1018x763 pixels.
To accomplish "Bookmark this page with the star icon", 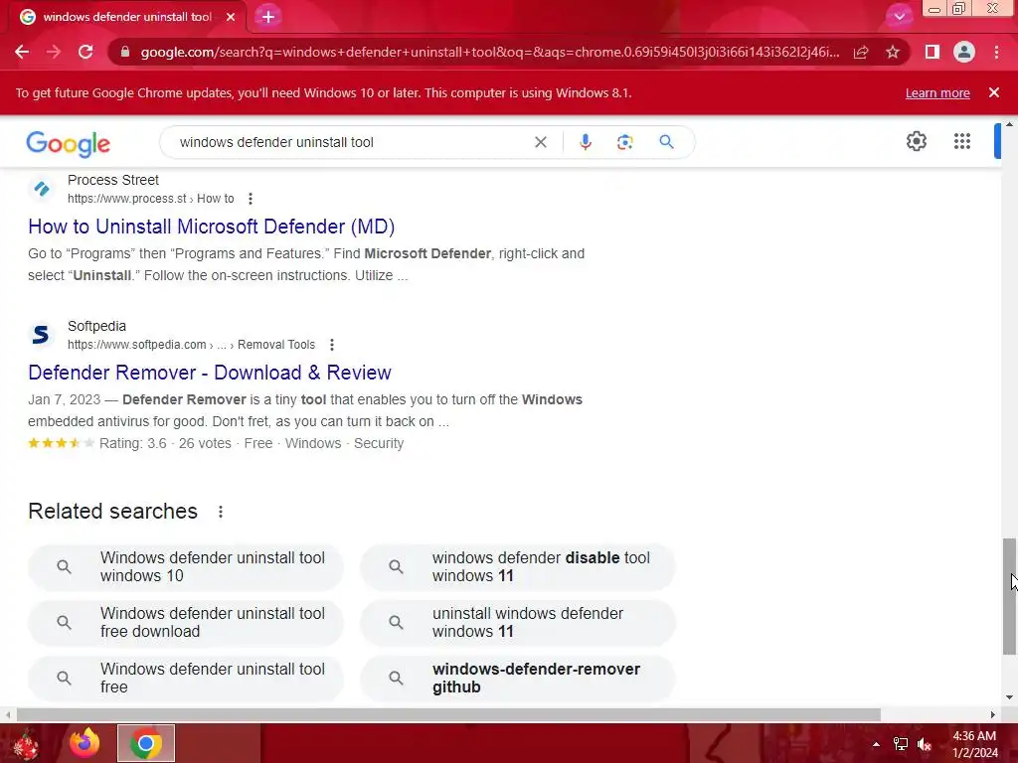I will click(x=893, y=52).
